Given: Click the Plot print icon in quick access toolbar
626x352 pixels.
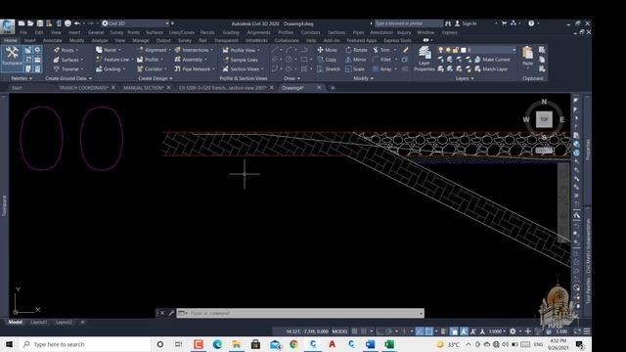Looking at the screenshot, I should click(x=67, y=23).
